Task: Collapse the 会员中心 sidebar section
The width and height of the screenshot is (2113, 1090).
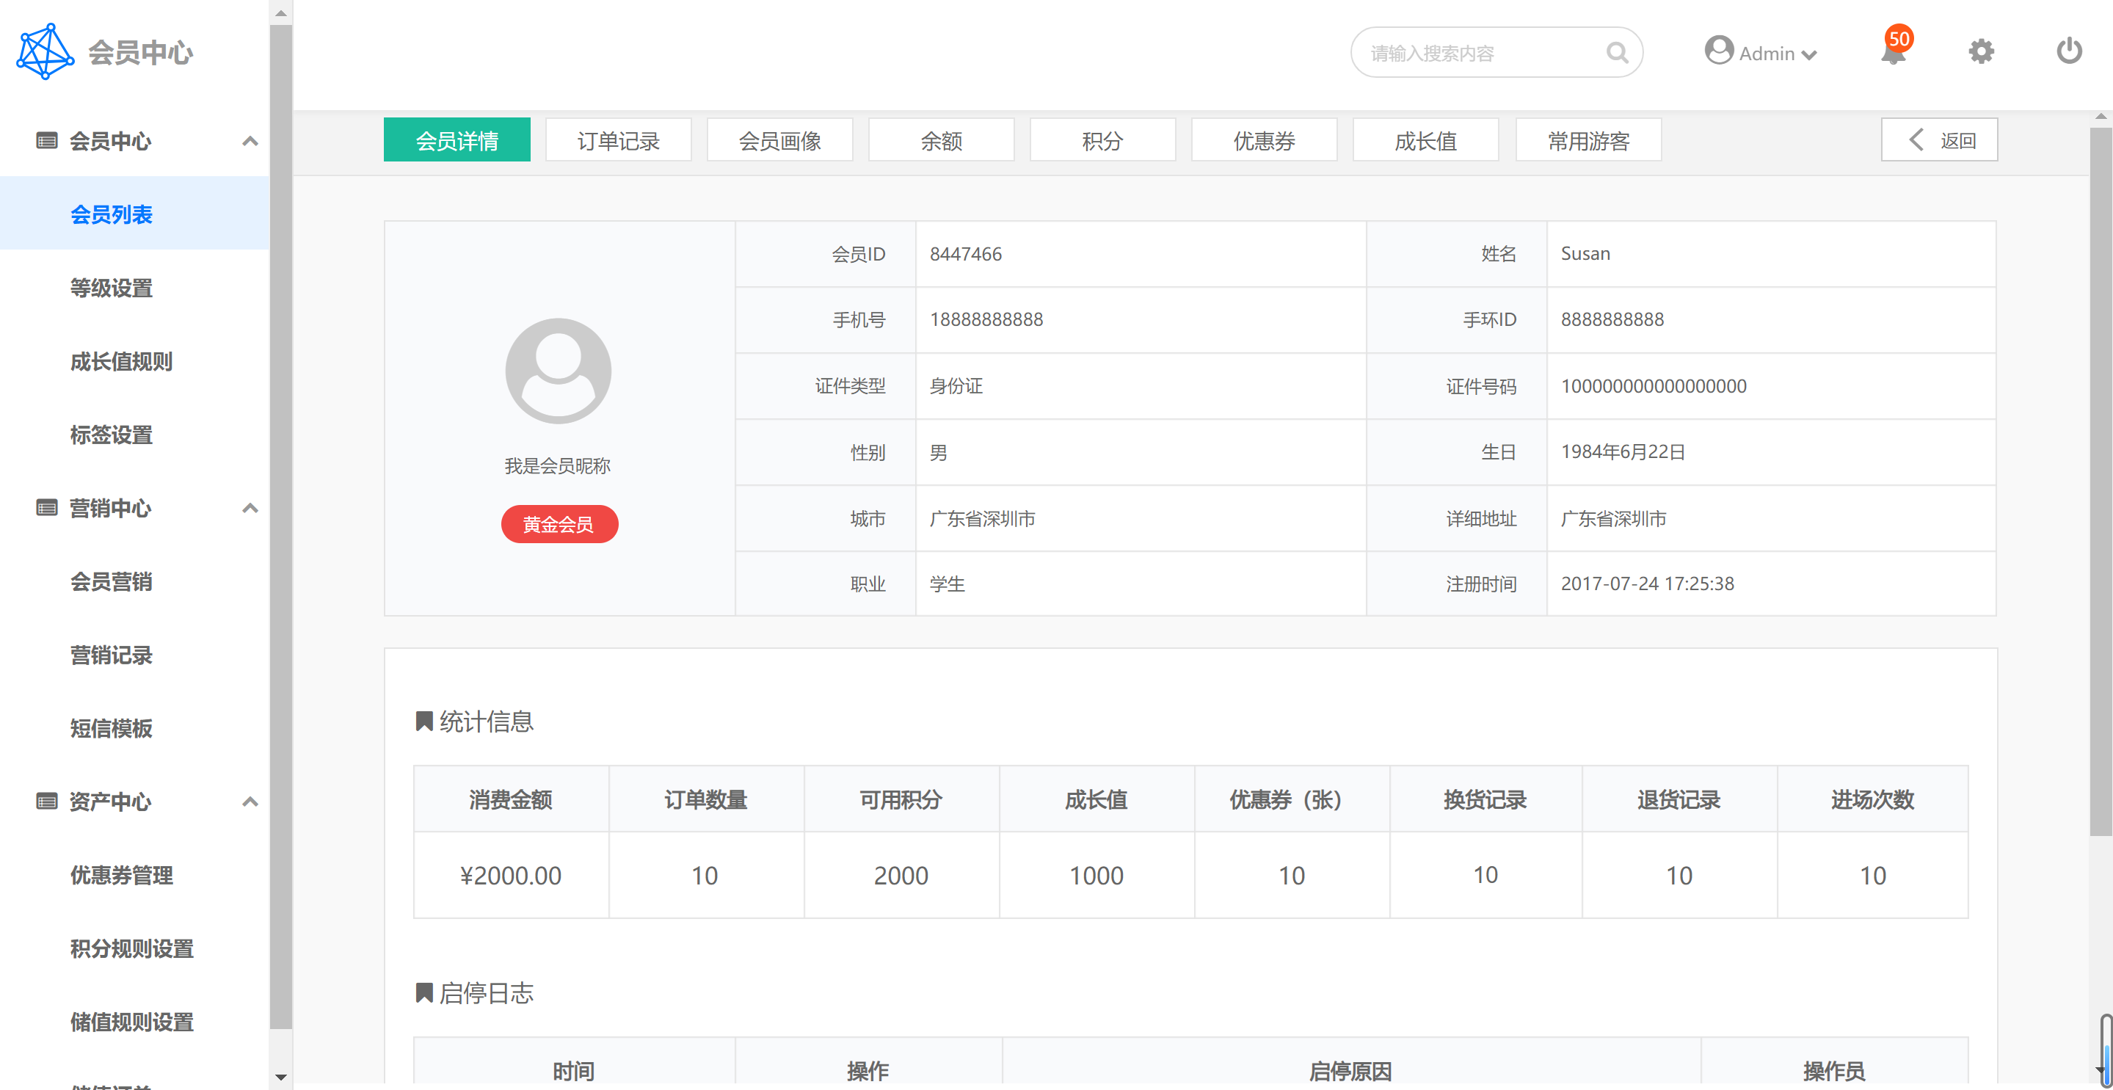Action: (x=250, y=141)
